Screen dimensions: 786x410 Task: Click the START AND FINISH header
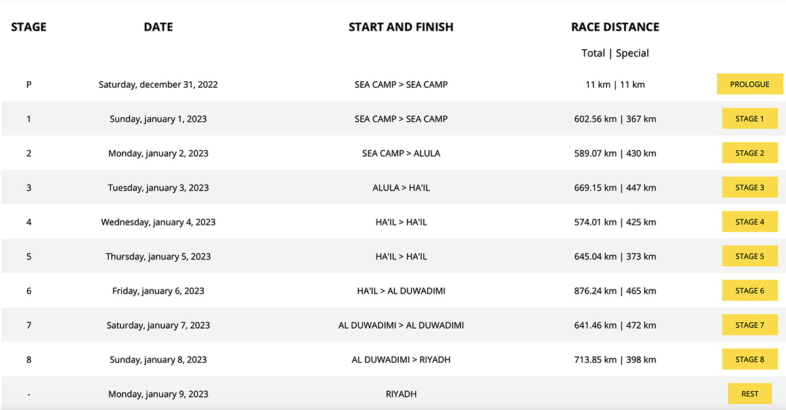(401, 27)
